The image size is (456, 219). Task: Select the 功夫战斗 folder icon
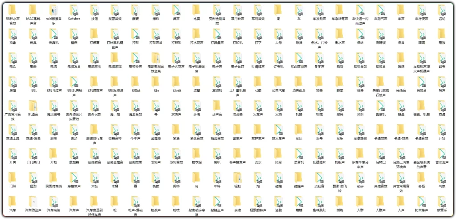[x=299, y=82]
